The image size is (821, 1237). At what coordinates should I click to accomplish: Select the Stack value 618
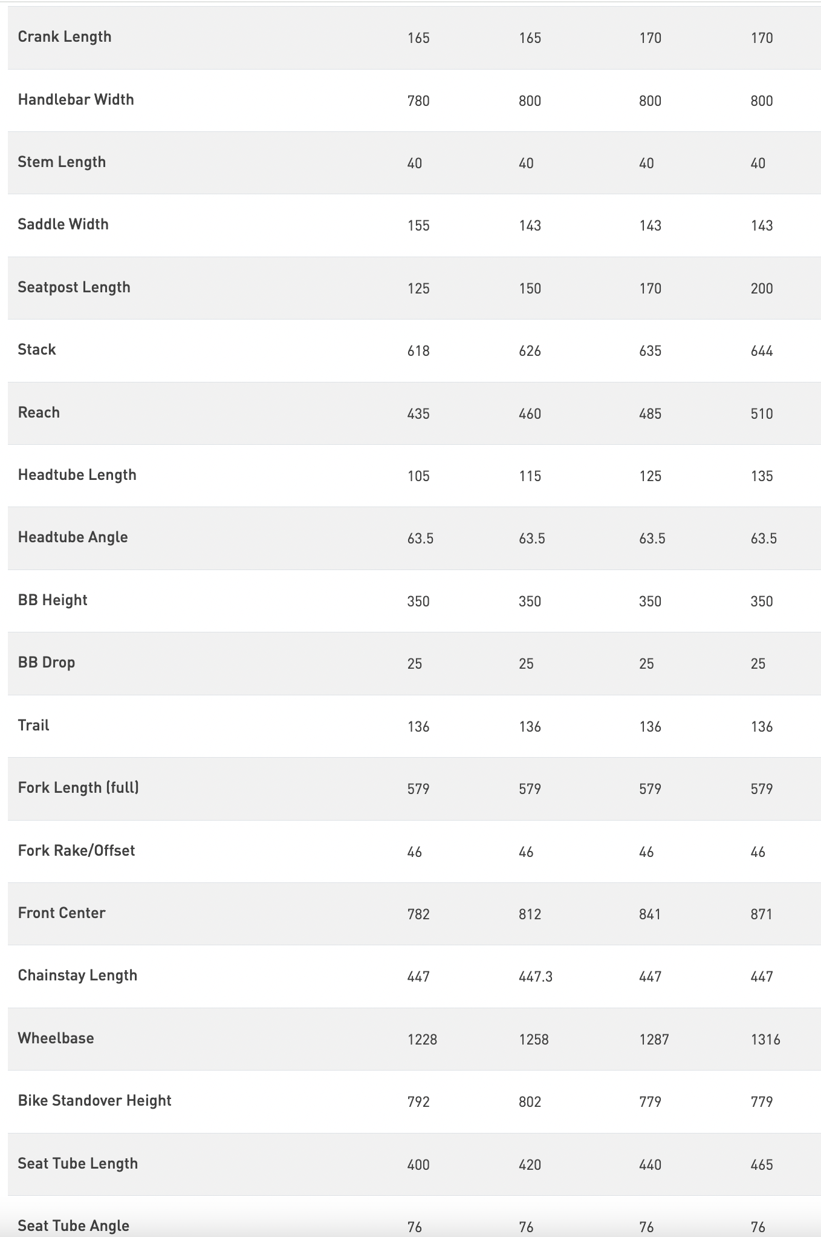point(418,351)
